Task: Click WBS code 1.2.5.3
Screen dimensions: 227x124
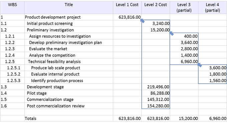Action: point(14,80)
